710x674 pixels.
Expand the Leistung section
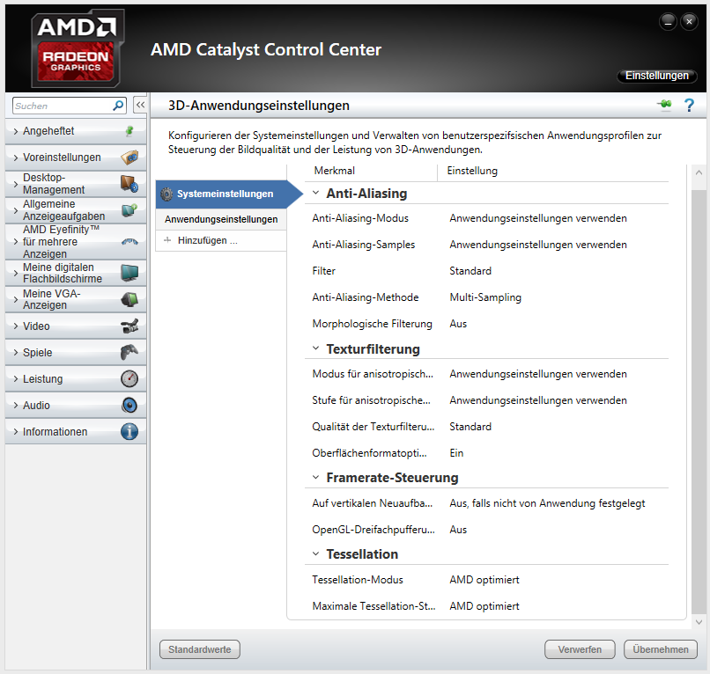(16, 379)
